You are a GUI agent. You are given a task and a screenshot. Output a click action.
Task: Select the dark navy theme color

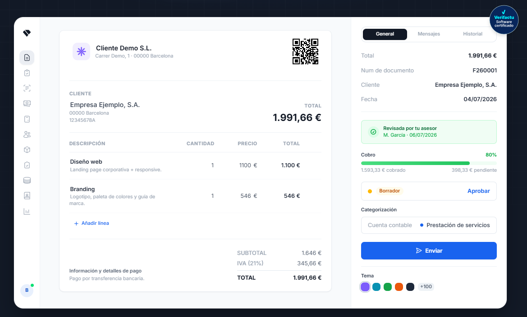click(410, 287)
